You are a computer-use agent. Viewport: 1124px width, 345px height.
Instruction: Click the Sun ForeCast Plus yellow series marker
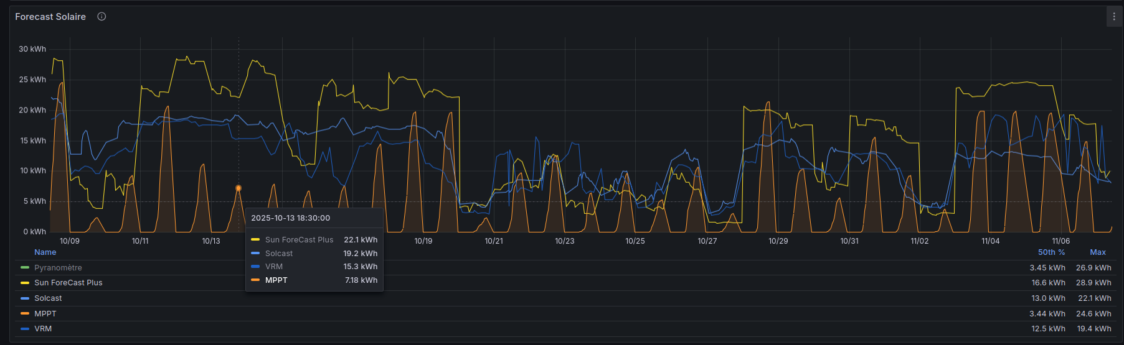click(x=25, y=283)
